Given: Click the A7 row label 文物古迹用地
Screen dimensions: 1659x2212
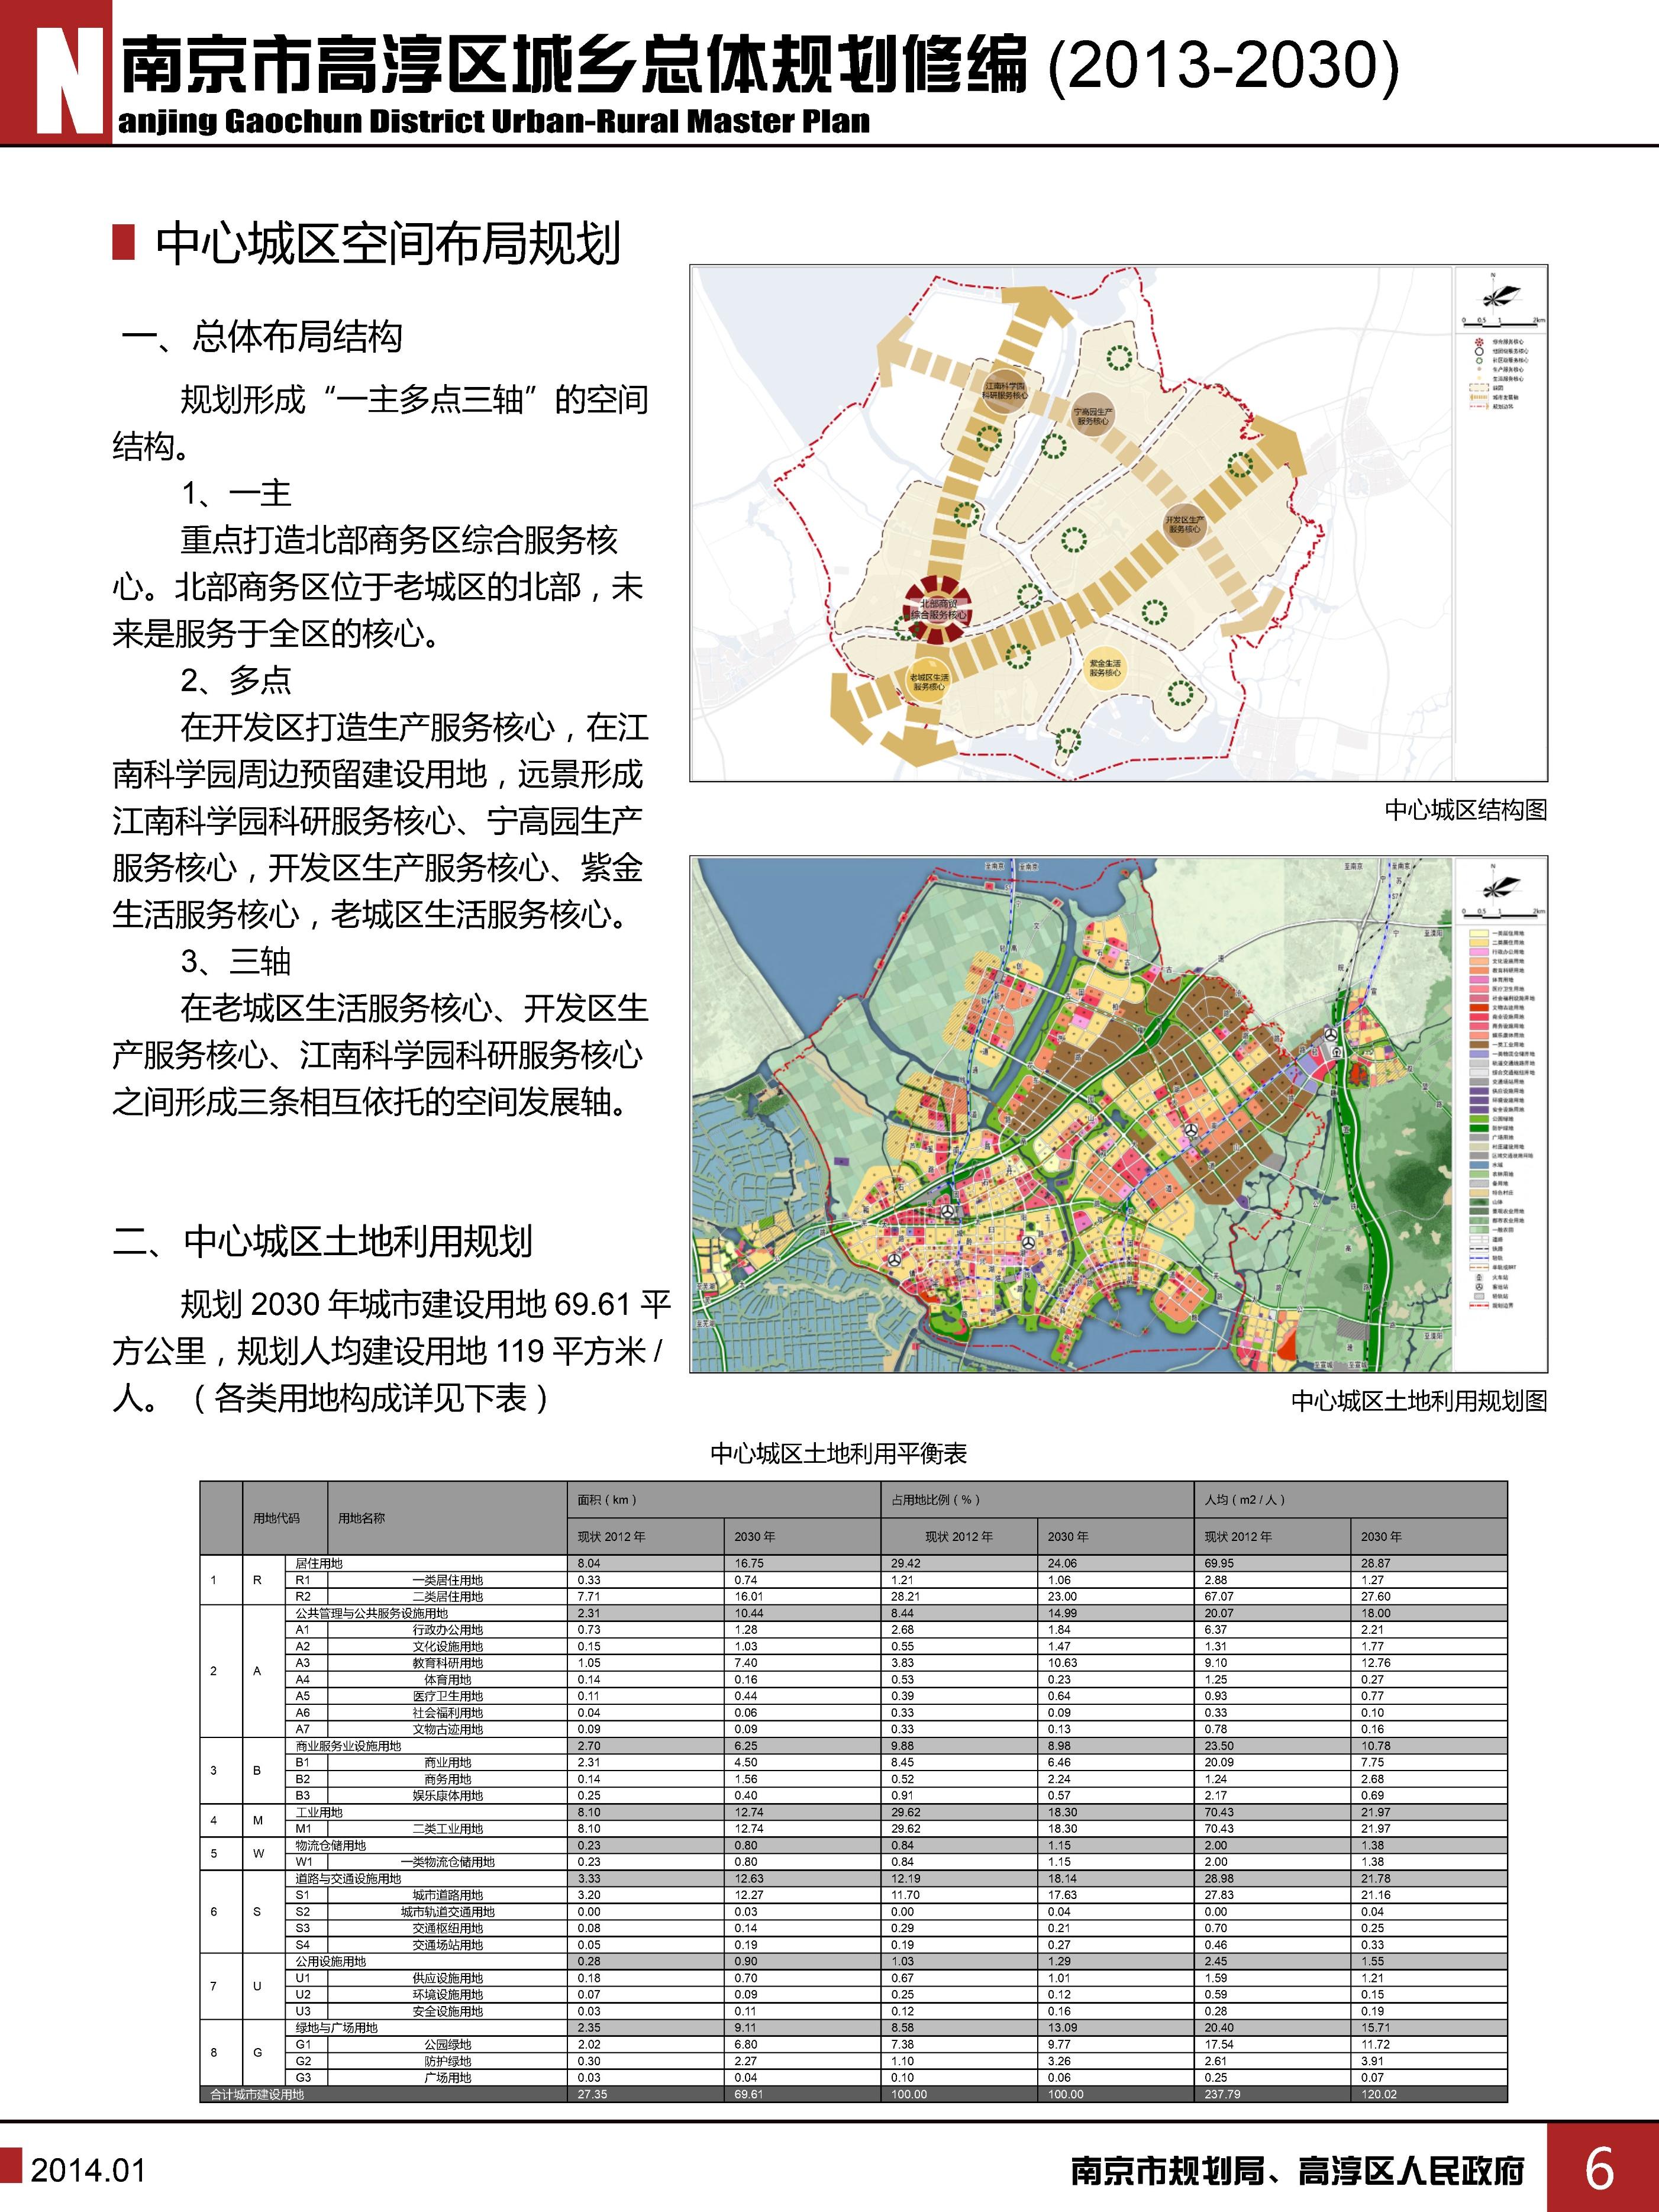Looking at the screenshot, I should [x=447, y=1729].
